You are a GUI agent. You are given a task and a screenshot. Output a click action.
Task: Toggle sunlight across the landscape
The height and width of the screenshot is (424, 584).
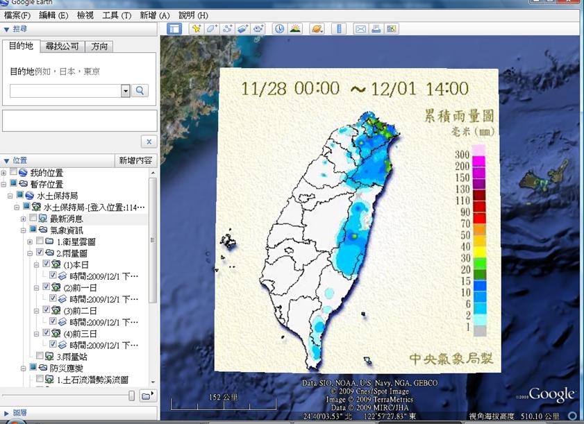point(295,28)
